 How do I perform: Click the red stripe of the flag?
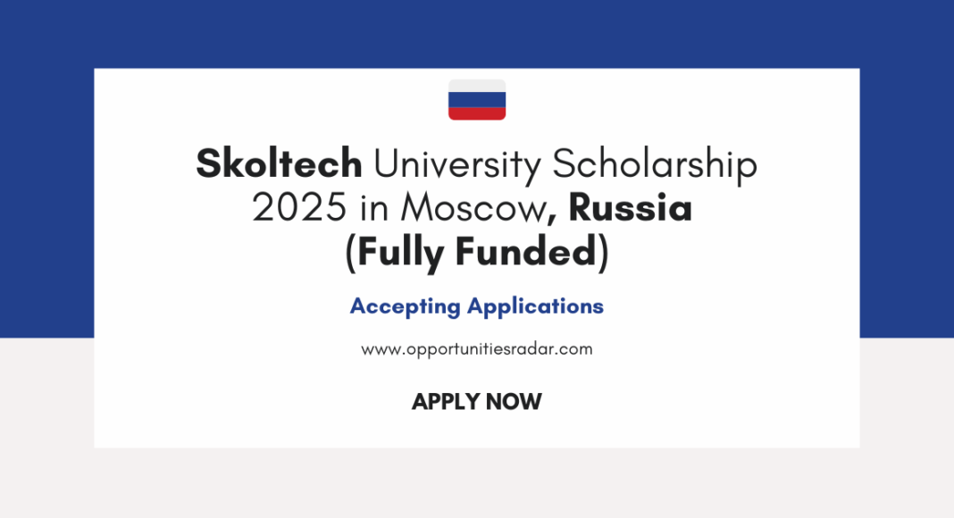(477, 113)
